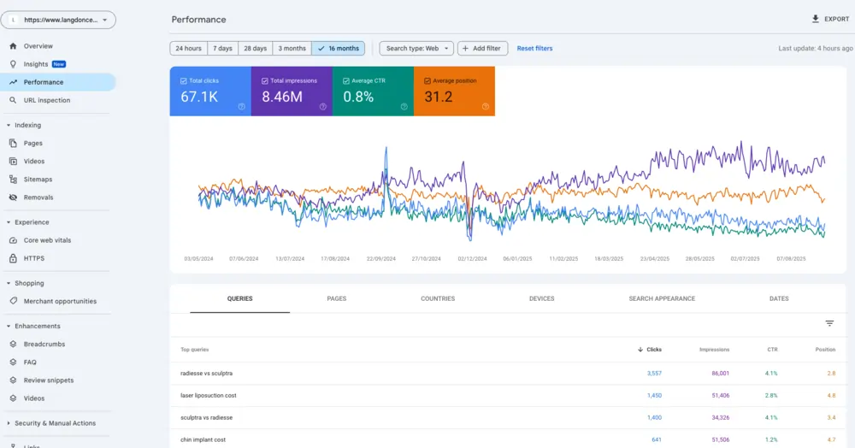Image resolution: width=855 pixels, height=448 pixels.
Task: Click the URL inspection magnifier icon
Action: click(13, 100)
